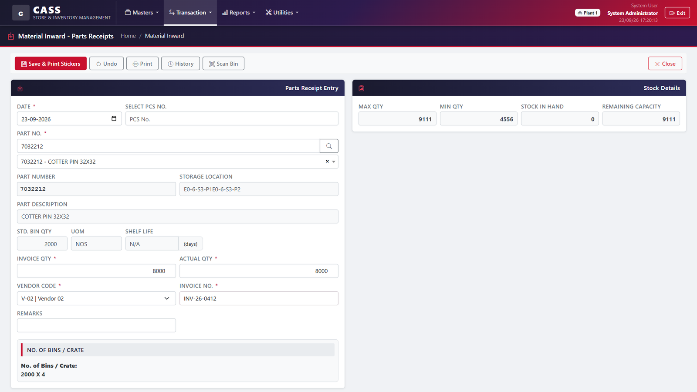697x392 pixels.
Task: Click the Stock In Hand value field
Action: pos(560,118)
